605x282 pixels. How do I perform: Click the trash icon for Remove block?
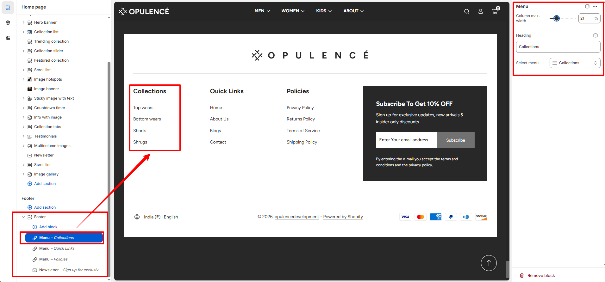tap(522, 275)
